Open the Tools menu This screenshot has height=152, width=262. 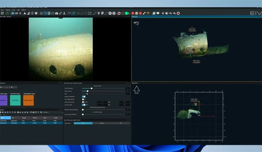(x=13, y=10)
